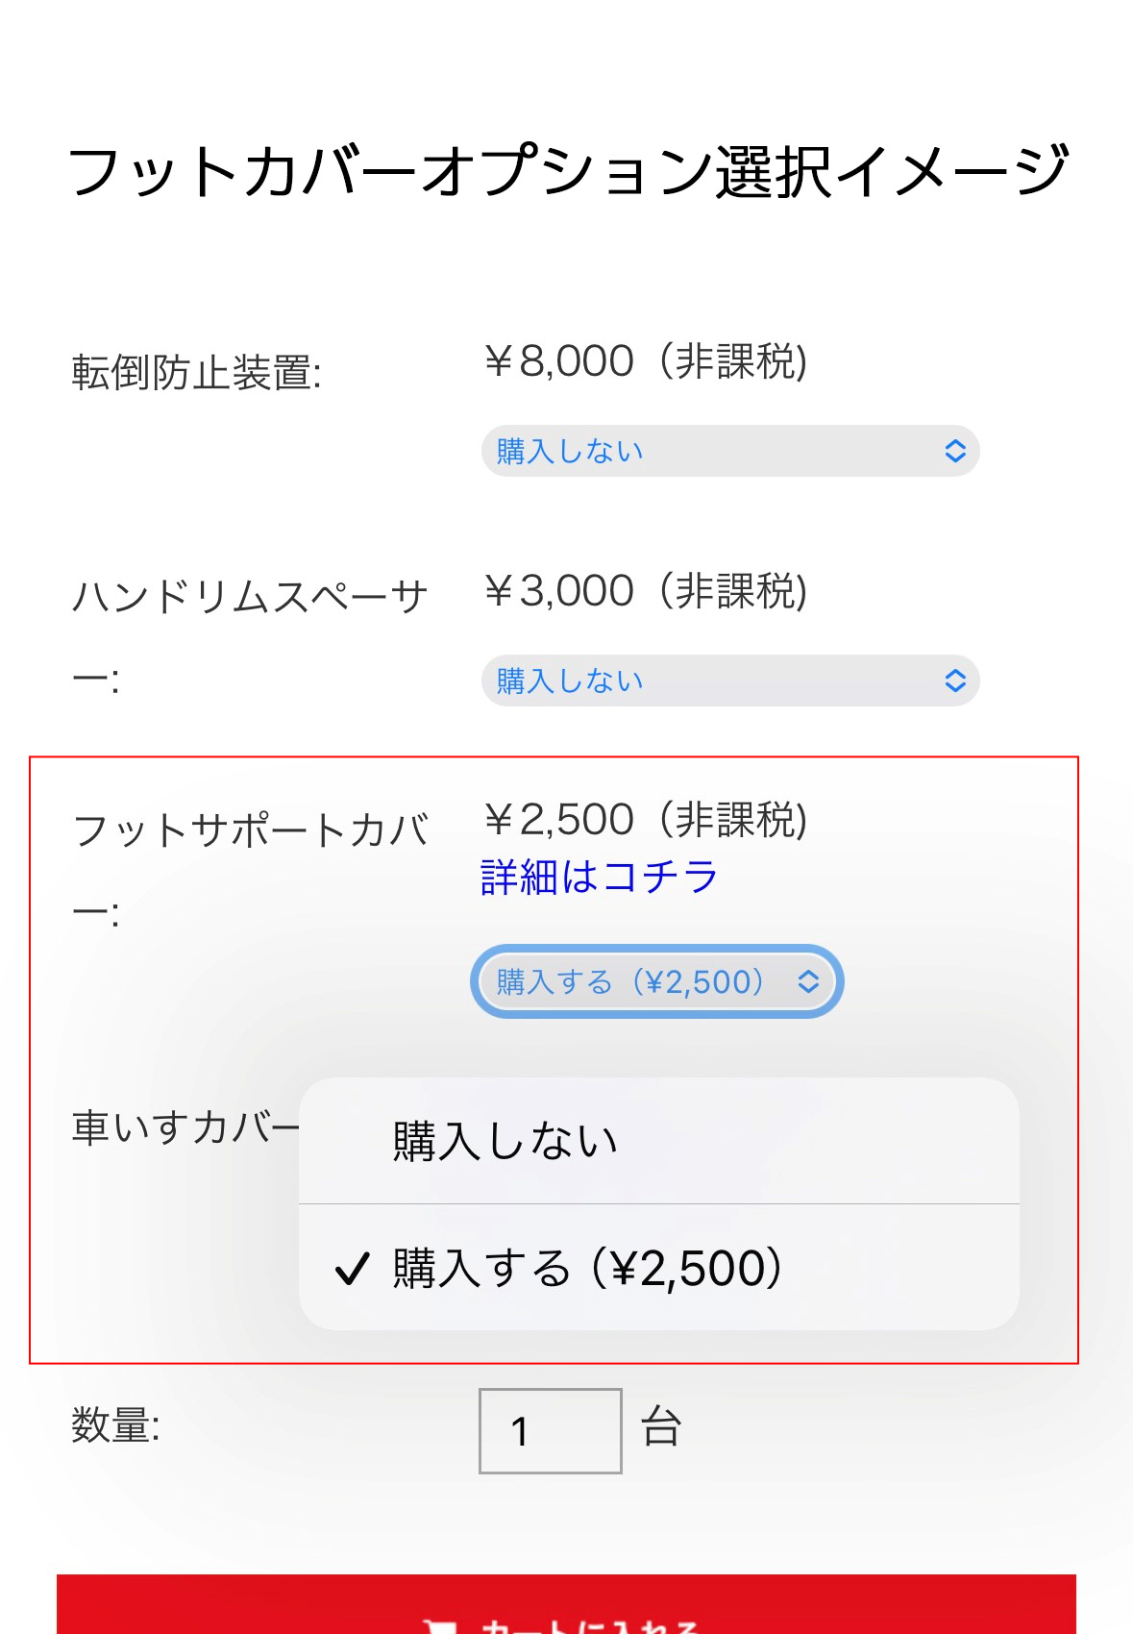Open the 転倒防止装置 purchase dropdown
This screenshot has height=1634, width=1133.
(x=730, y=450)
